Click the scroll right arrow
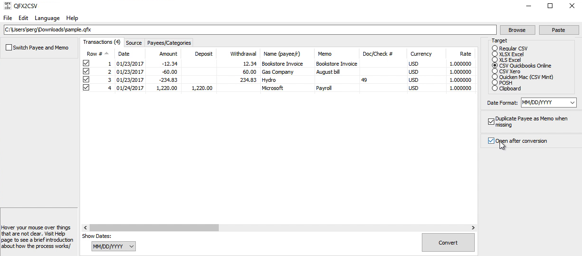 (x=473, y=228)
